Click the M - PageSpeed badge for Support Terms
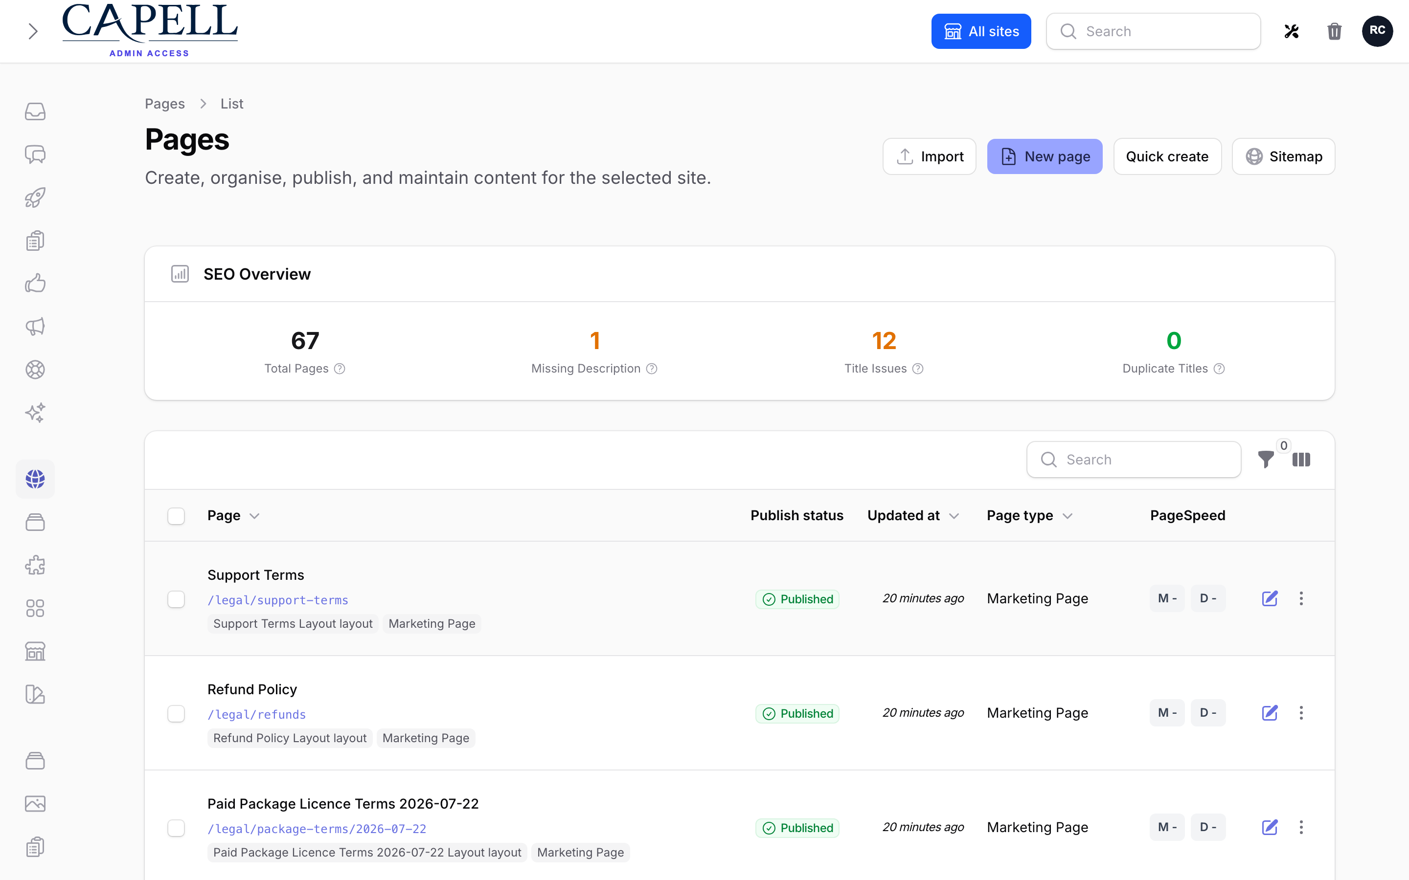Image resolution: width=1409 pixels, height=880 pixels. (1167, 598)
